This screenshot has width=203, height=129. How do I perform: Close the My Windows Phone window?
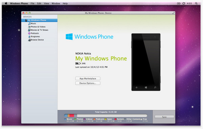click(x=23, y=13)
